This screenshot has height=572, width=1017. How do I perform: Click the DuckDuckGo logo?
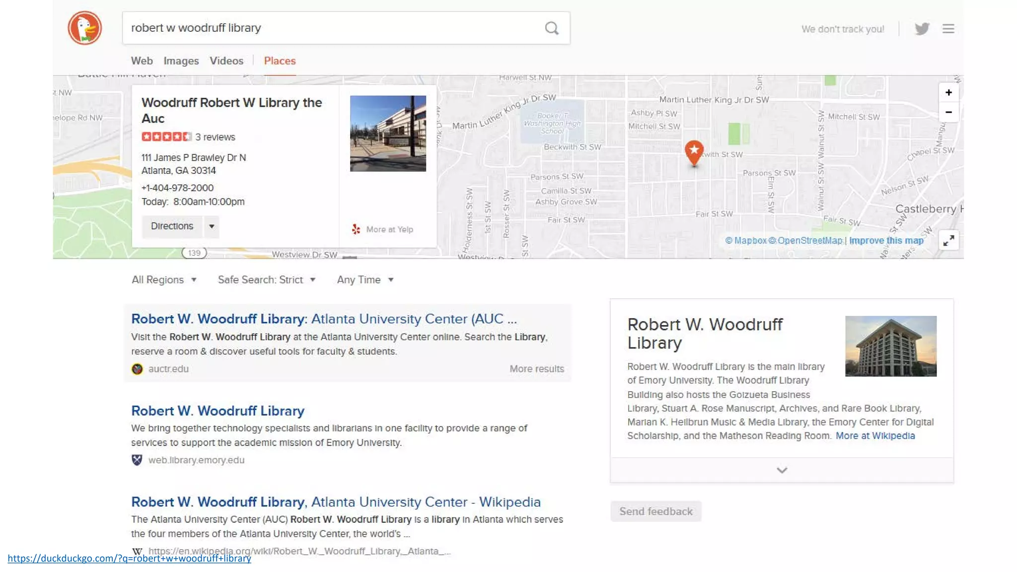coord(85,28)
